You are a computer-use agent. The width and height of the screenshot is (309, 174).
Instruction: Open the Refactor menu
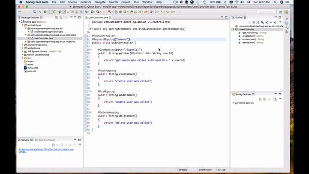click(x=86, y=2)
